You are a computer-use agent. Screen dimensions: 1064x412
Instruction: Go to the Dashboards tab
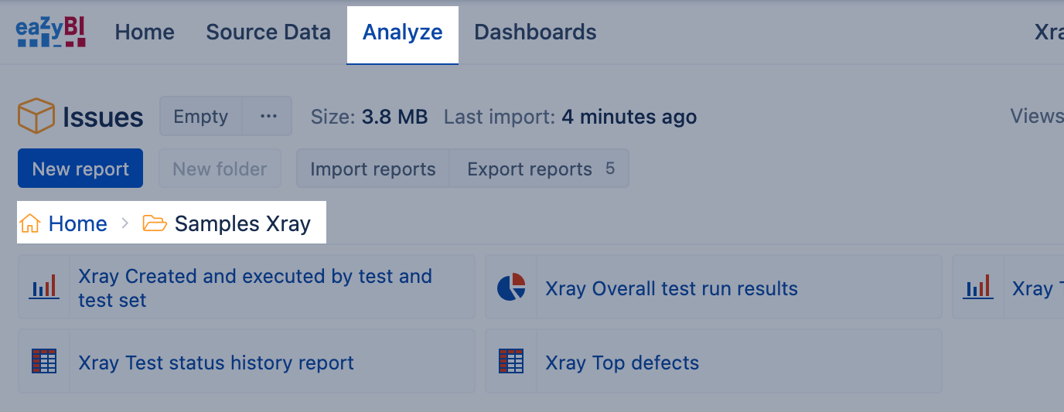535,32
